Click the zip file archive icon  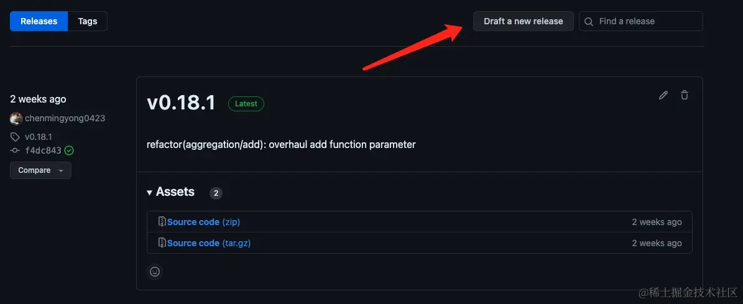(x=162, y=222)
